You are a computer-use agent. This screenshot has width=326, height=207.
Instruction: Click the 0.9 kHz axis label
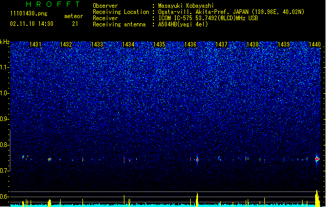4,119
